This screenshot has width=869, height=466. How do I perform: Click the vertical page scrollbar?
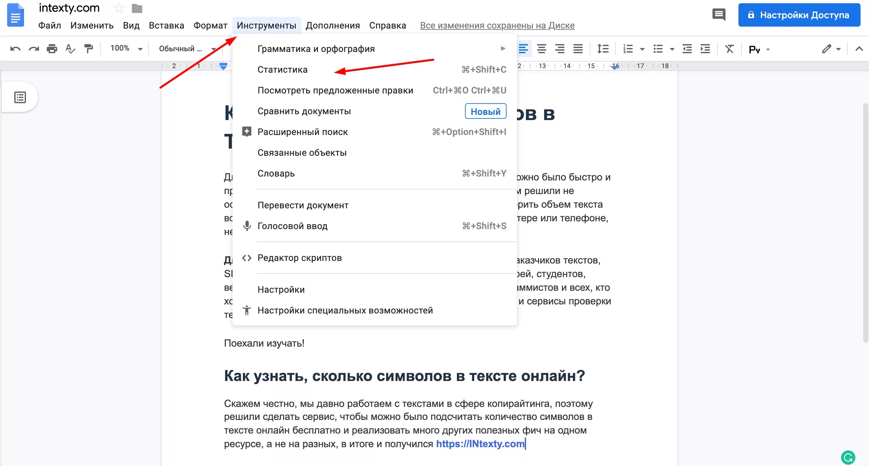click(x=865, y=223)
